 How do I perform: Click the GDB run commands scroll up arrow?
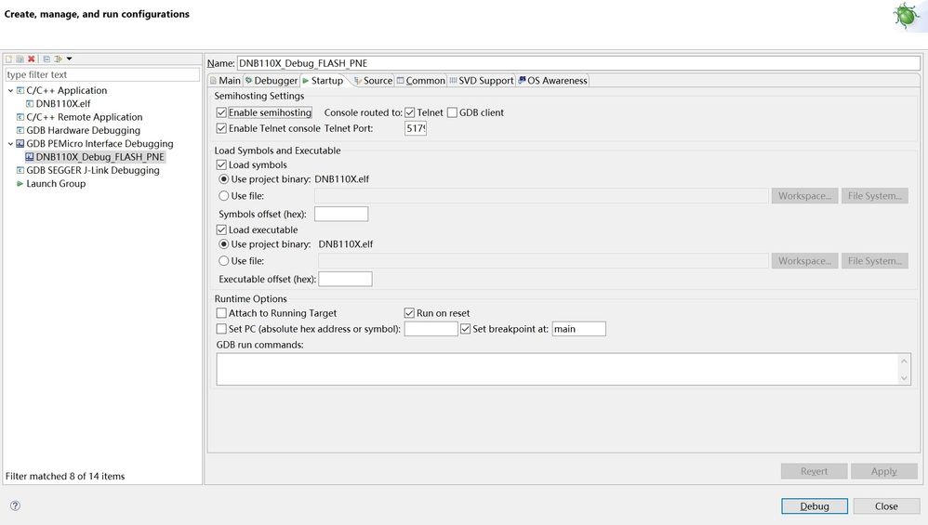pyautogui.click(x=904, y=361)
